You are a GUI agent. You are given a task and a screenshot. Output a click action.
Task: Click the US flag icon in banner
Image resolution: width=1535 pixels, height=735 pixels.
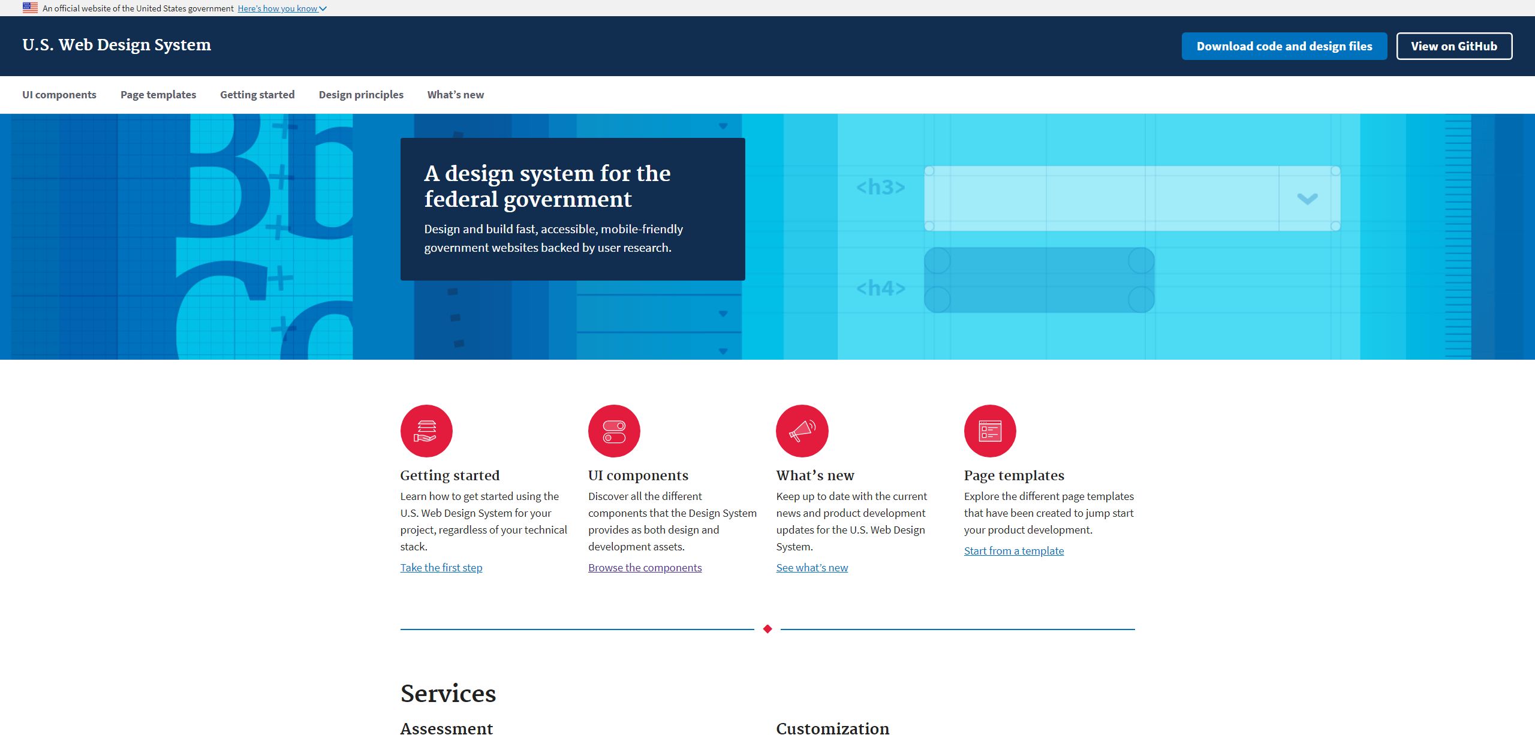pos(30,8)
